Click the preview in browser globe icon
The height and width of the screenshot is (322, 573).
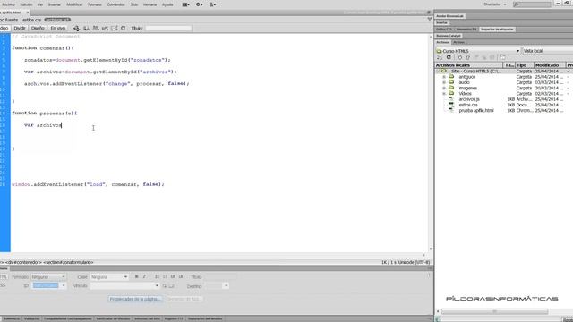(86, 28)
